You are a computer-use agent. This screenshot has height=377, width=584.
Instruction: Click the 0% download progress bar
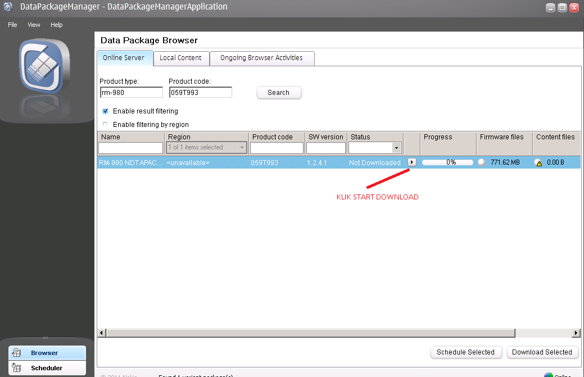click(x=447, y=162)
